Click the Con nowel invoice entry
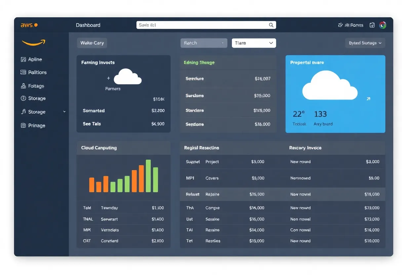This screenshot has width=402, height=275. 300,230
